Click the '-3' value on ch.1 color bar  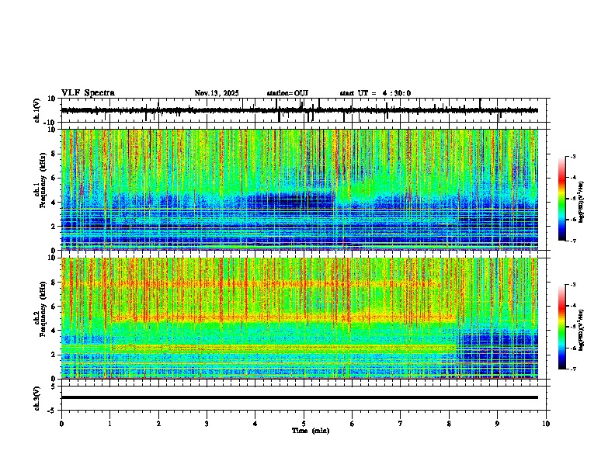pos(572,156)
